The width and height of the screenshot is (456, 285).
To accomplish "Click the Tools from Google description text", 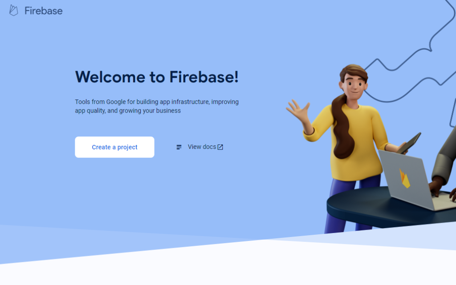I will (157, 106).
